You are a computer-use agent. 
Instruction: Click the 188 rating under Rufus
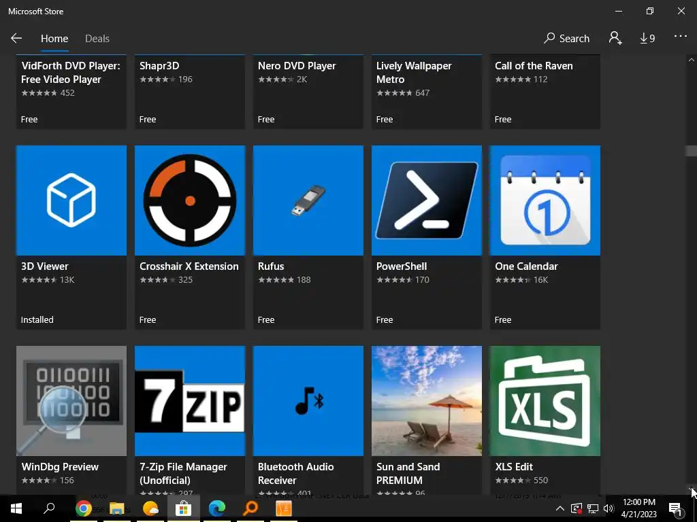click(x=304, y=279)
